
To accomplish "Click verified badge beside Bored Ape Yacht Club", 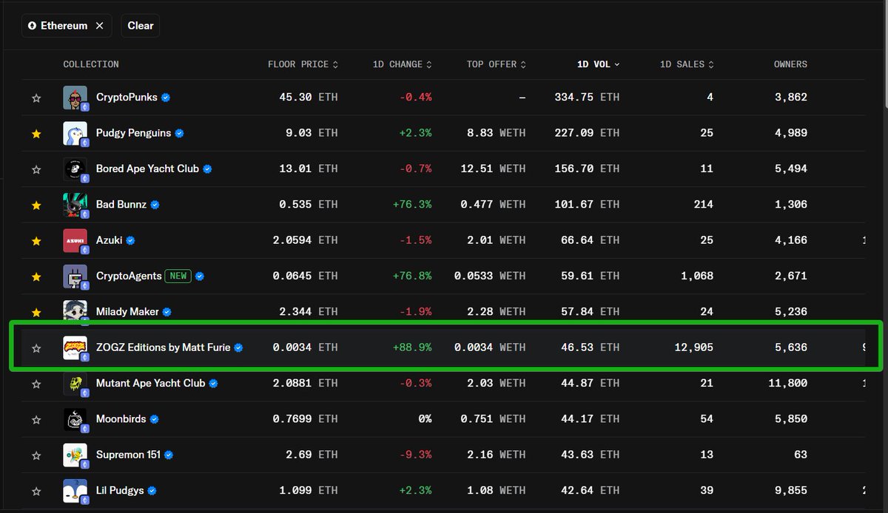I will point(207,169).
